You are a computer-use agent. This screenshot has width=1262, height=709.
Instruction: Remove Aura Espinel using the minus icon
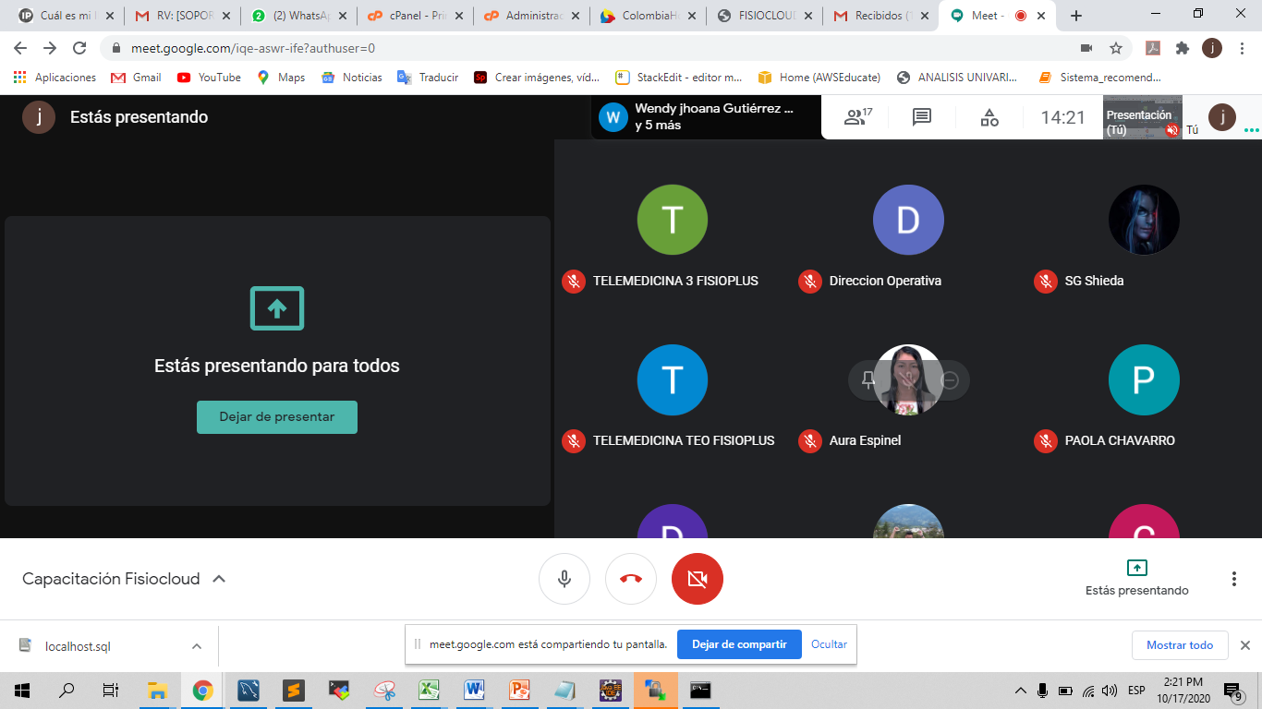coord(949,380)
